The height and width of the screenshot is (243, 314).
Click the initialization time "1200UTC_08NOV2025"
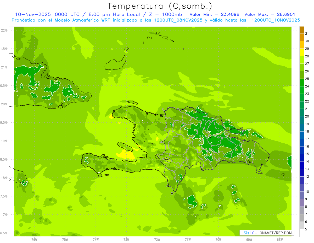pos(178,20)
